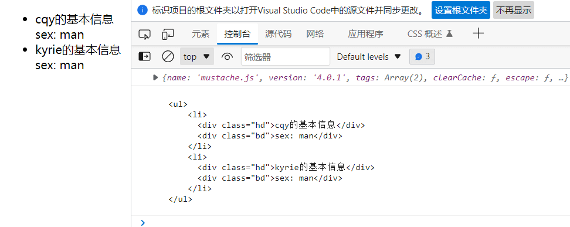Switch to the 元素 tab
Image resolution: width=570 pixels, height=227 pixels.
201,34
